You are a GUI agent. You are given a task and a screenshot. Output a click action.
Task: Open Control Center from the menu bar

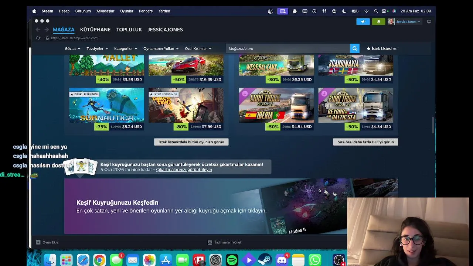coord(385,11)
